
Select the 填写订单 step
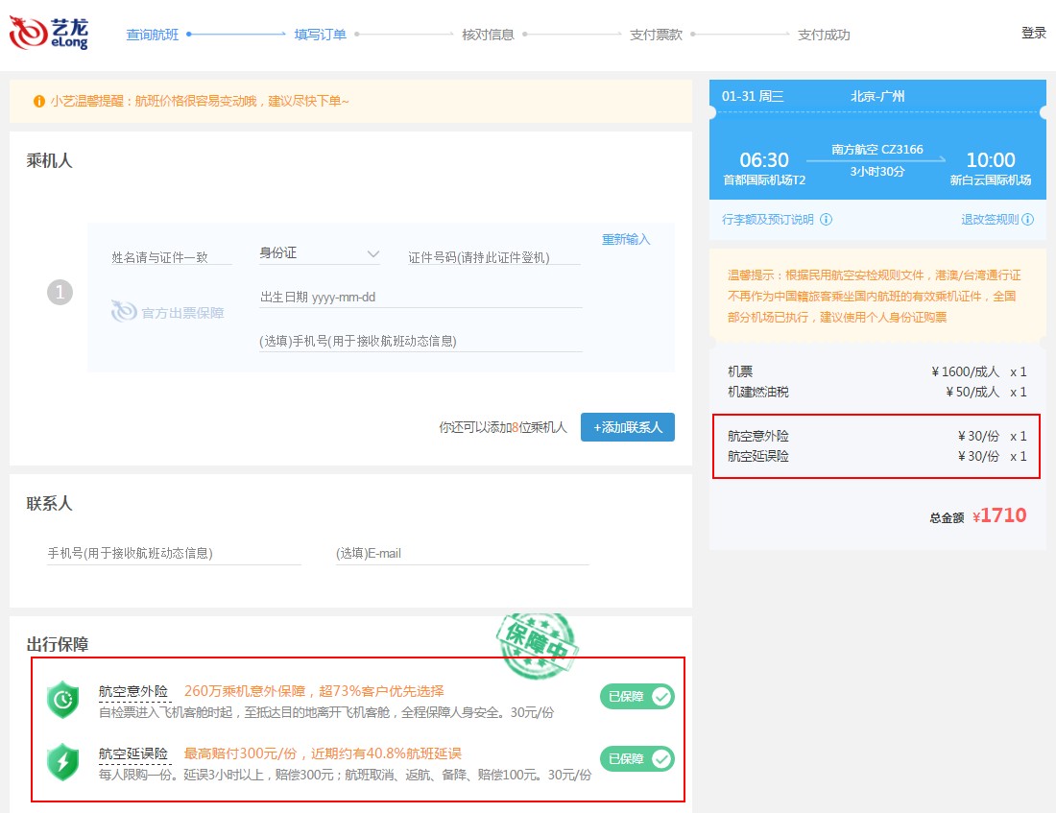click(320, 34)
